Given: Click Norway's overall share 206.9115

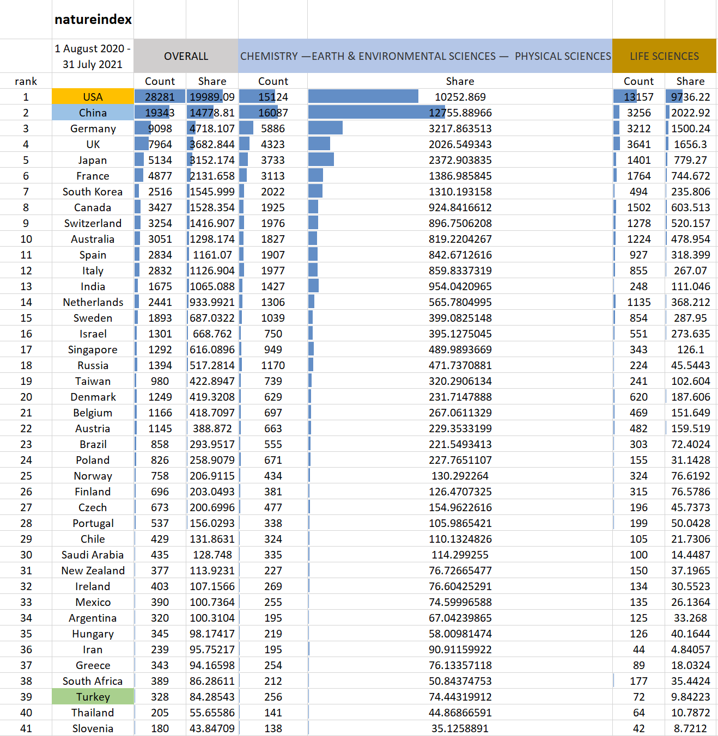Looking at the screenshot, I should [x=212, y=476].
